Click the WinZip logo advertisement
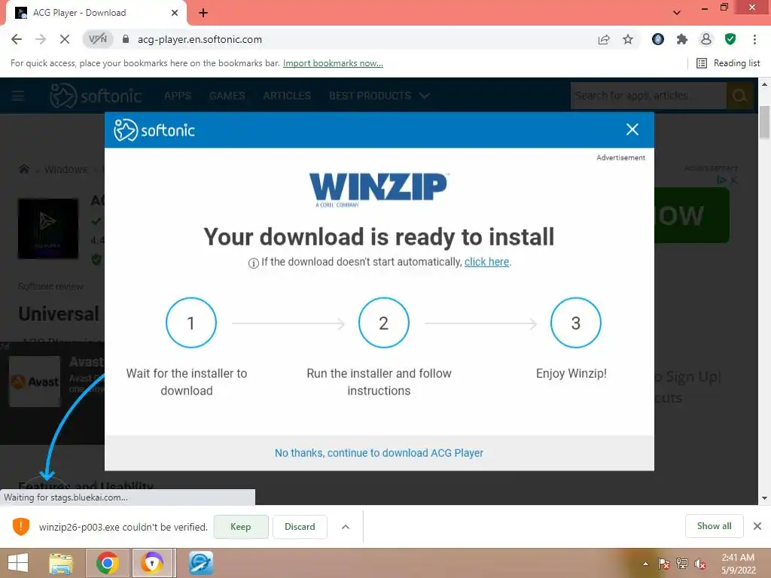This screenshot has width=771, height=578. (378, 190)
